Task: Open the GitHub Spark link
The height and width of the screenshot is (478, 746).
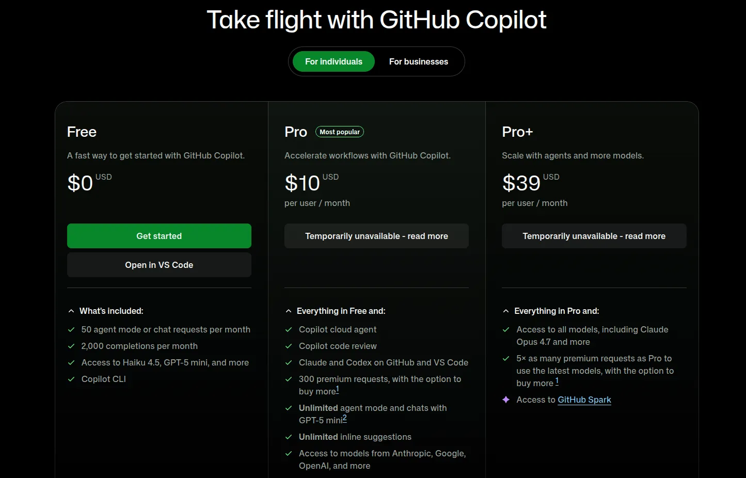Action: click(584, 400)
